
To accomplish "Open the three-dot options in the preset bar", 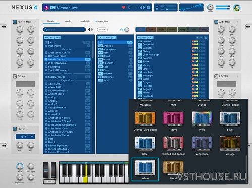I will [x=137, y=8].
